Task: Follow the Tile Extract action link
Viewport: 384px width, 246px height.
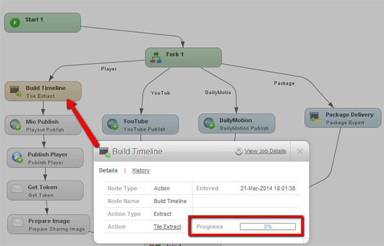Action: coord(167,227)
